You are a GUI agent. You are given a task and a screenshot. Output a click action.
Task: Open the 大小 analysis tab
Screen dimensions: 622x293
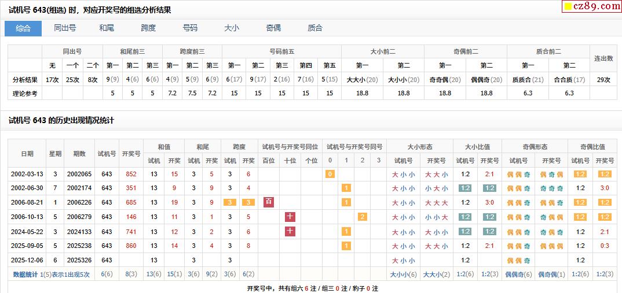232,28
